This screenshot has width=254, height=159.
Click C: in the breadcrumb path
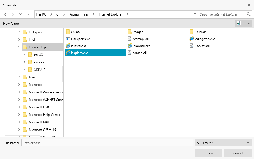(58, 14)
